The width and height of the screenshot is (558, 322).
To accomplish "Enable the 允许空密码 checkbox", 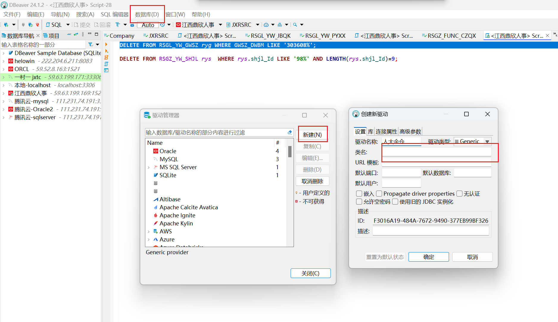I will [x=359, y=202].
